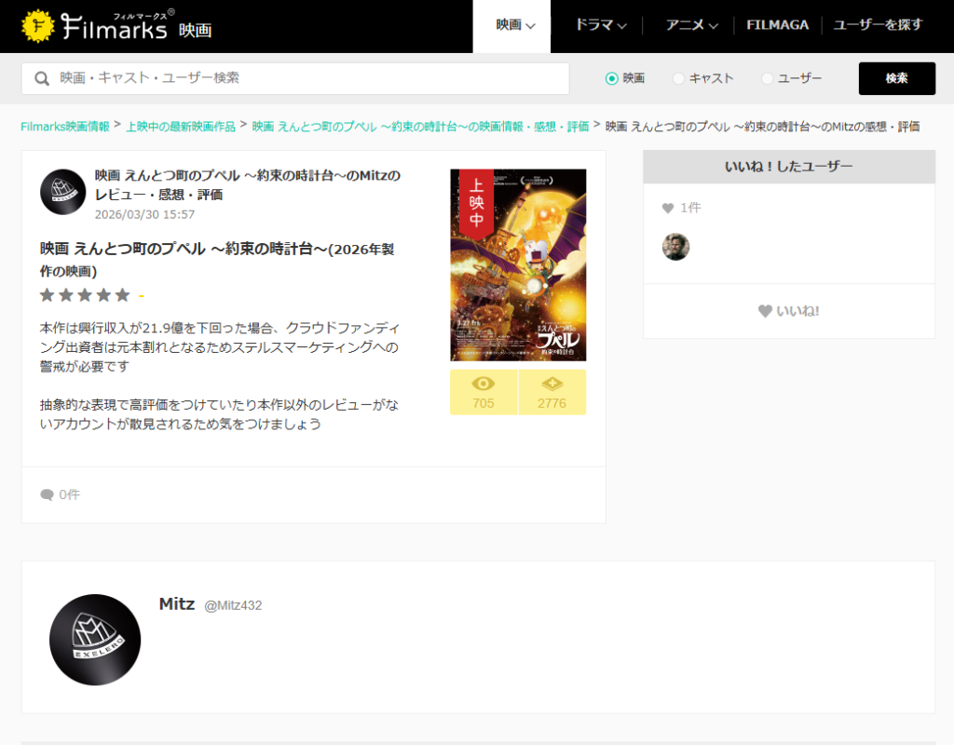Screen dimensions: 954x745
Task: Click the Filmarks logo icon
Action: click(x=38, y=26)
